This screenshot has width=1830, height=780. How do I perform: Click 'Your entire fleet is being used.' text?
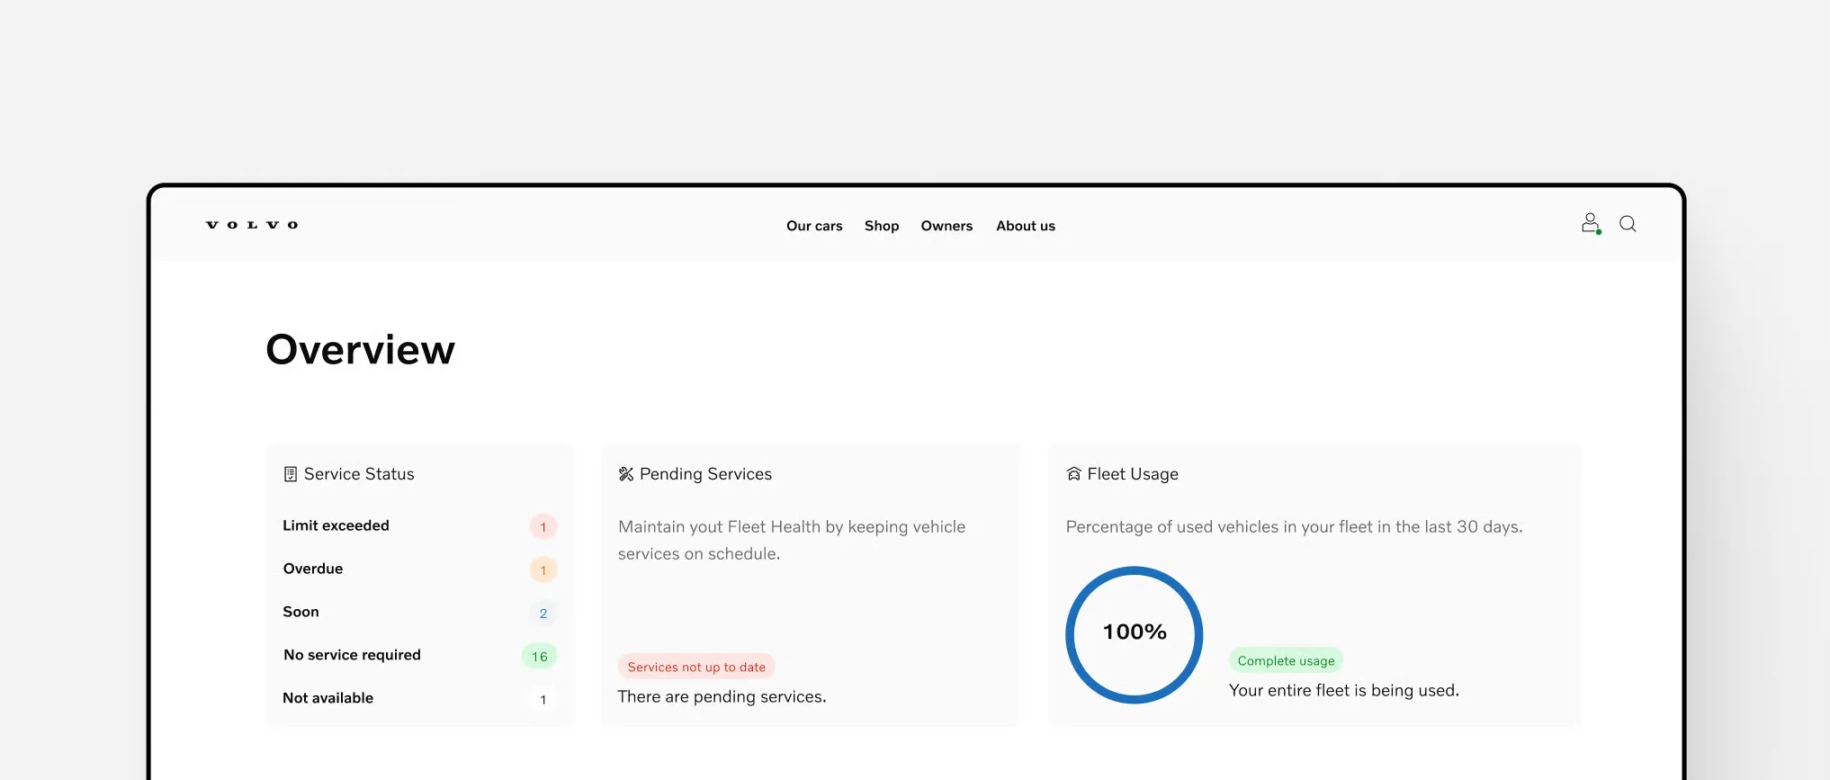click(x=1344, y=690)
